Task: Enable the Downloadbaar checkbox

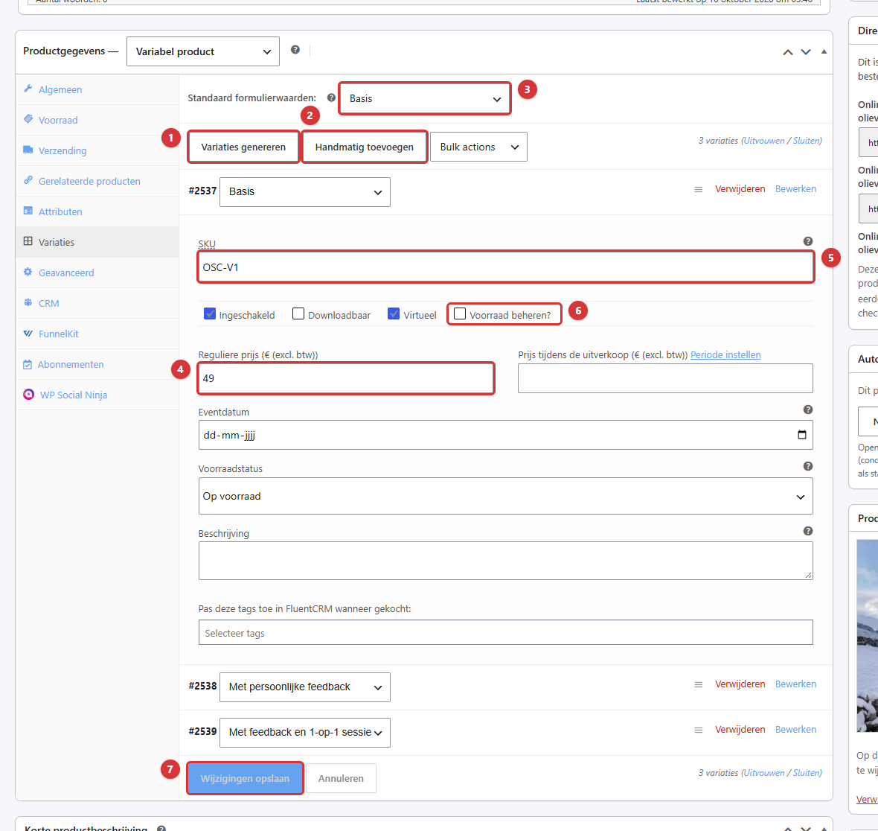Action: [x=298, y=313]
